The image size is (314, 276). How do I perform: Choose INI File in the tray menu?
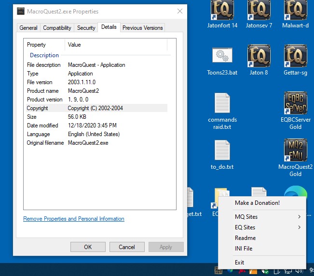click(262, 249)
